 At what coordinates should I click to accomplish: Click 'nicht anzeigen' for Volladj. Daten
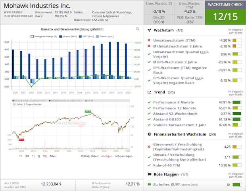[123, 156]
